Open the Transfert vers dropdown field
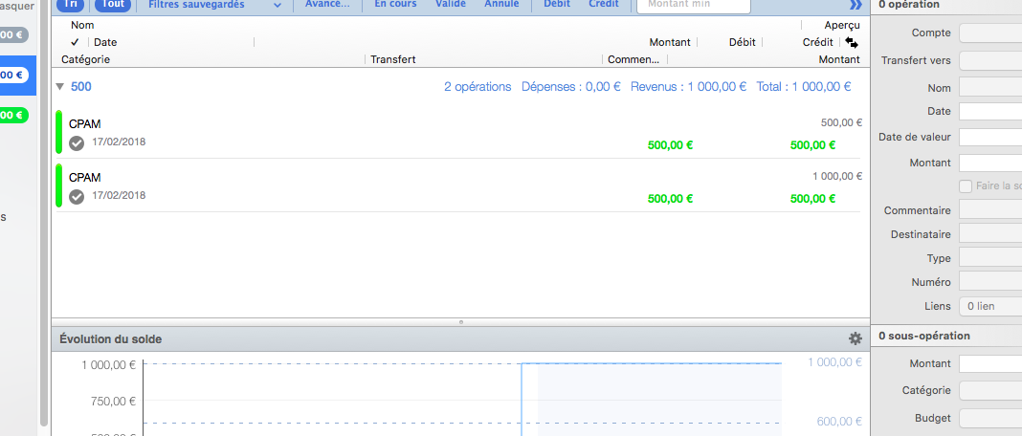This screenshot has height=436, width=1022. [x=990, y=60]
